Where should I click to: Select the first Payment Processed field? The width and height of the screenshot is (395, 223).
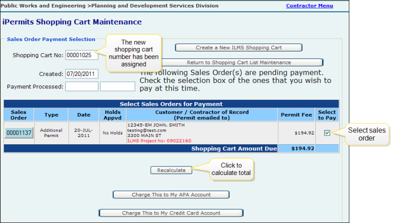(81, 86)
